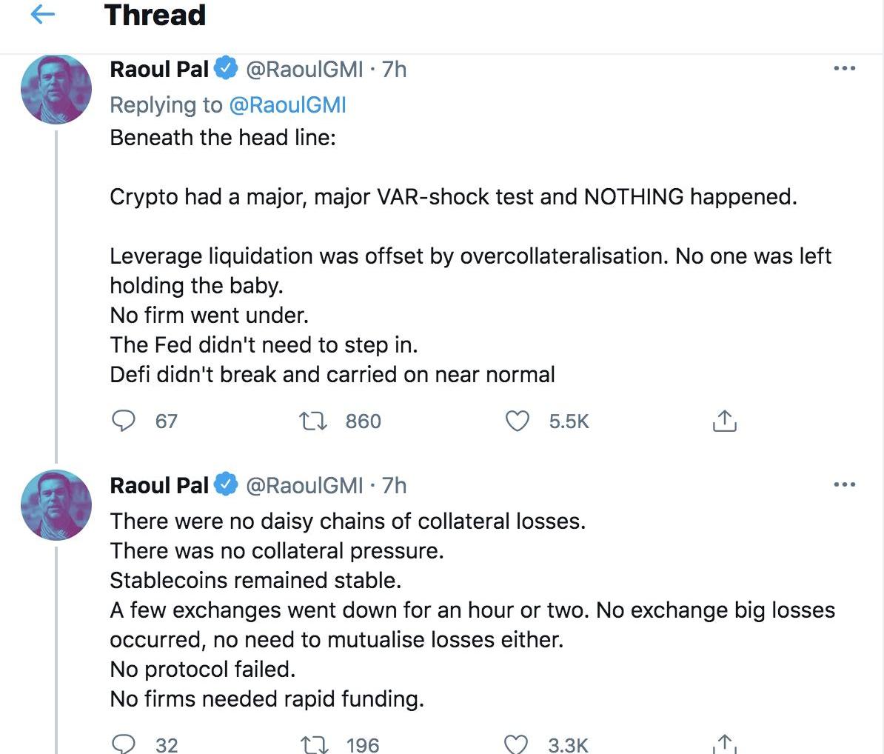
Task: Retweet the tweet with 196 retweets
Action: pos(314,744)
